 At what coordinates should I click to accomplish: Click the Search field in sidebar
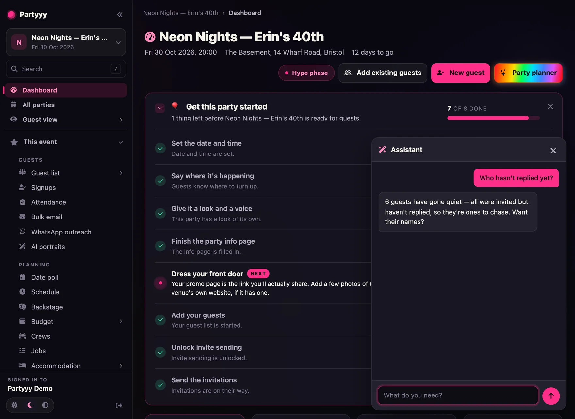66,69
